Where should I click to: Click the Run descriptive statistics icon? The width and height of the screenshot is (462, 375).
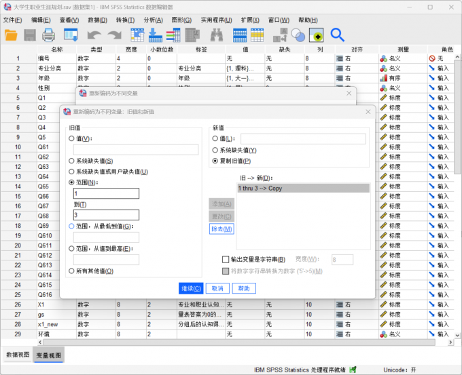click(193, 35)
